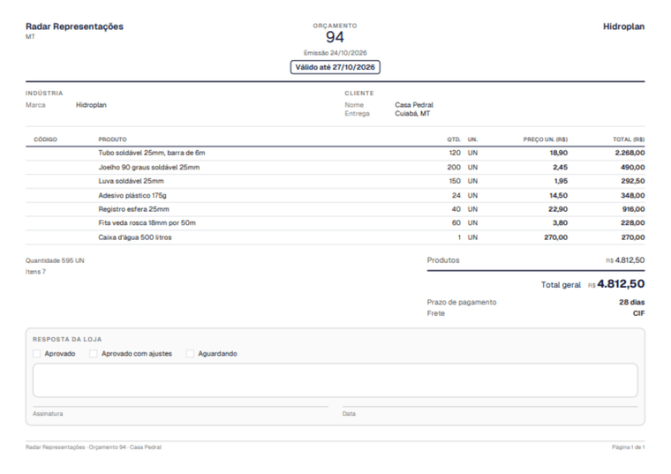Screen dimensions: 671x474
Task: Click the budget number 94
Action: click(x=335, y=37)
